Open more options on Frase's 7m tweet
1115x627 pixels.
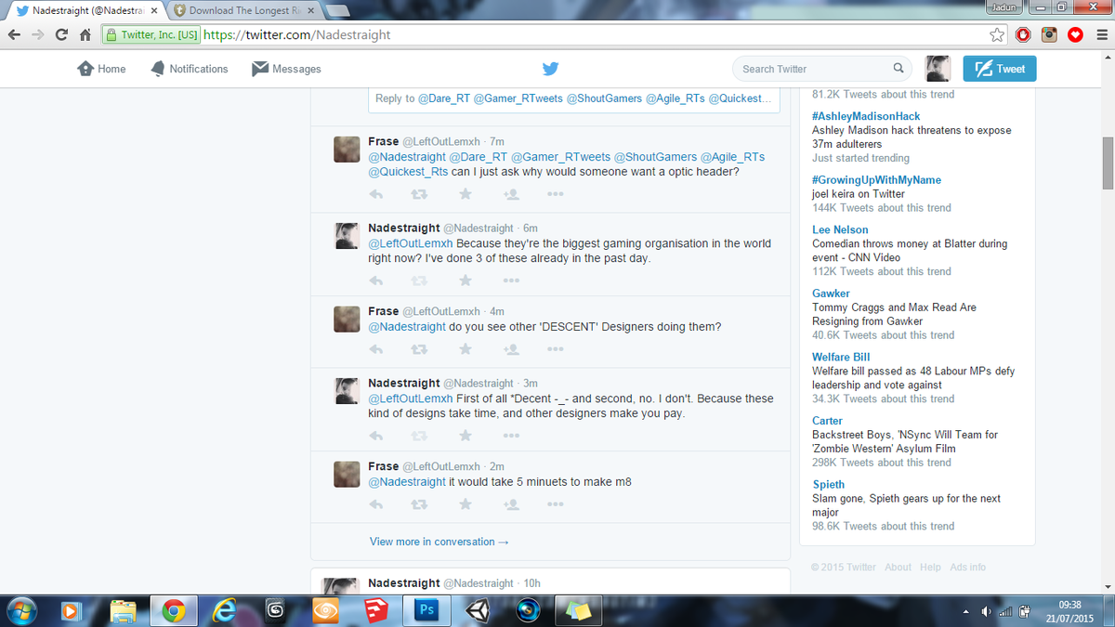click(x=555, y=194)
